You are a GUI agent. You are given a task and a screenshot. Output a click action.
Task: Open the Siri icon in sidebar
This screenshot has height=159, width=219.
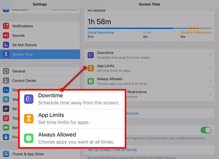tap(6, 109)
